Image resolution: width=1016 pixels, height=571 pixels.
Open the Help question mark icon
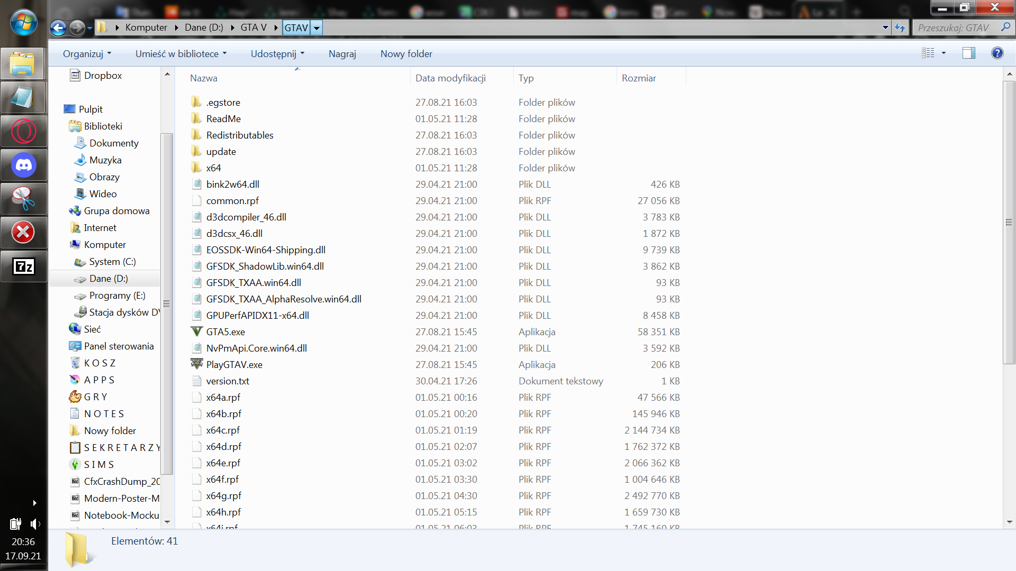coord(997,53)
